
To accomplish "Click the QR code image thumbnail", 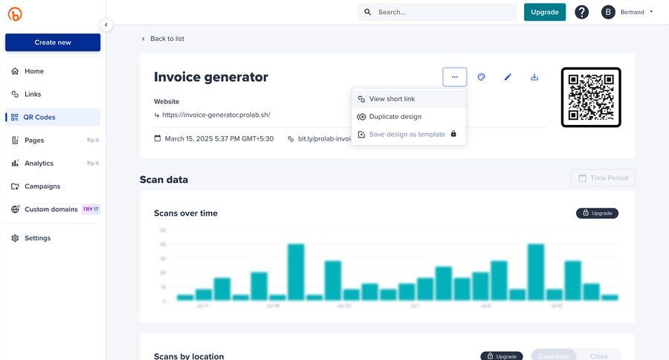I will pyautogui.click(x=591, y=97).
